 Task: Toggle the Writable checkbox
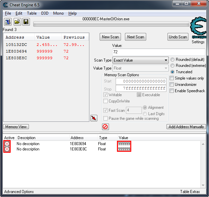point(105,95)
